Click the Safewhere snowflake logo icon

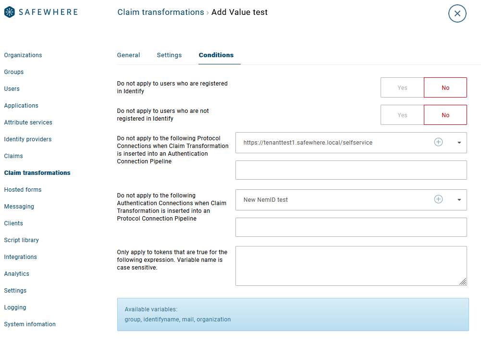(x=10, y=12)
